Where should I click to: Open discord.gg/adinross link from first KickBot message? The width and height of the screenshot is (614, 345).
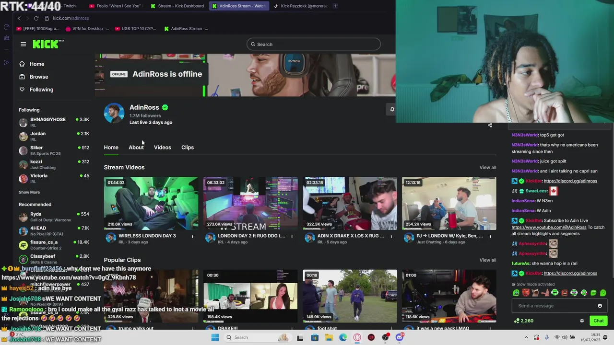tap(570, 181)
